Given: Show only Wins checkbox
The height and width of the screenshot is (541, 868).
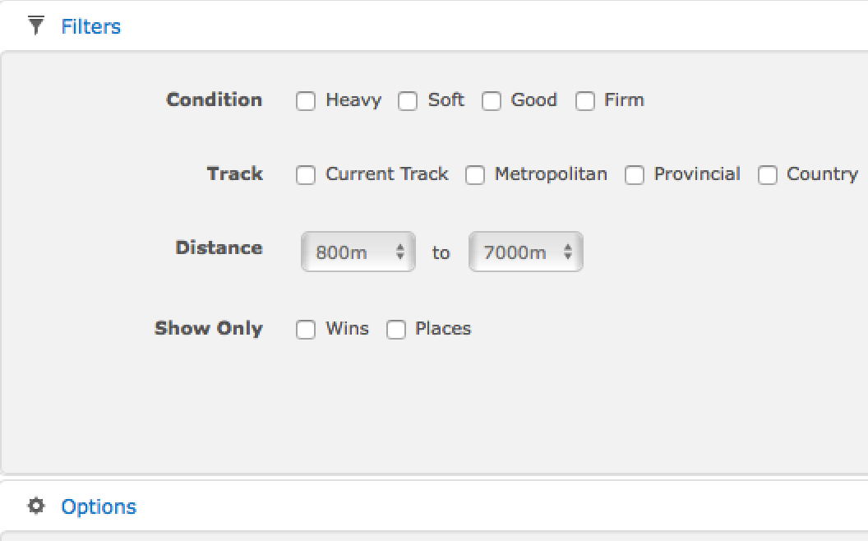Looking at the screenshot, I should [306, 330].
